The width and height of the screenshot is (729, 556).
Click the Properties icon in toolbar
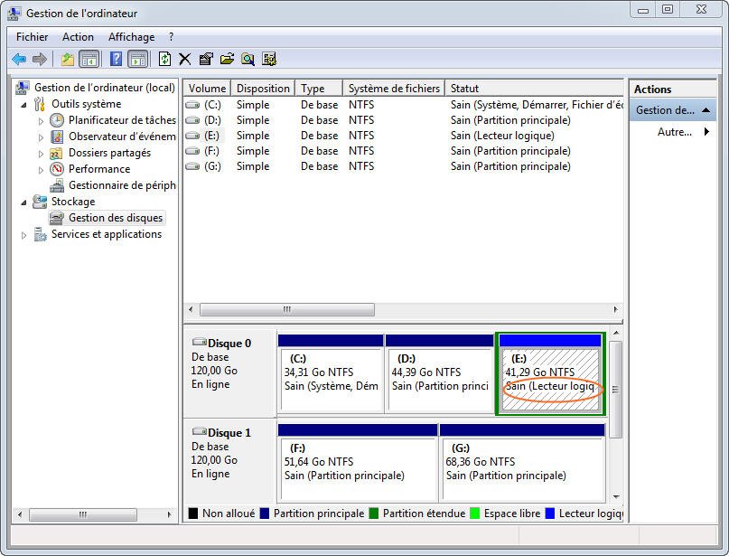(206, 59)
